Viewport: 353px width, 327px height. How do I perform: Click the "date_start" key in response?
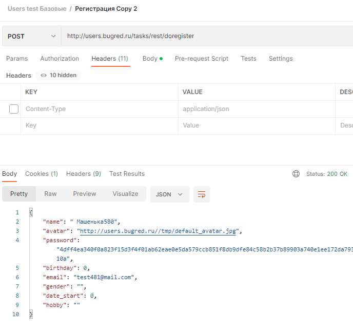[x=63, y=296]
